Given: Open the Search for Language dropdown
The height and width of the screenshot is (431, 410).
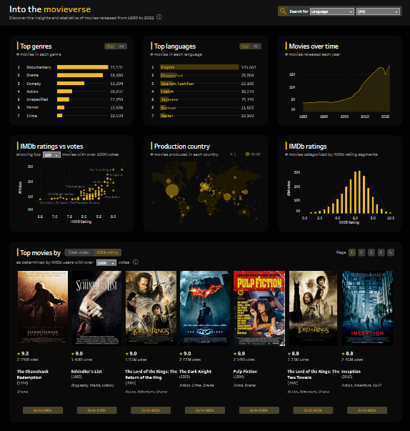Looking at the screenshot, I should pyautogui.click(x=331, y=11).
